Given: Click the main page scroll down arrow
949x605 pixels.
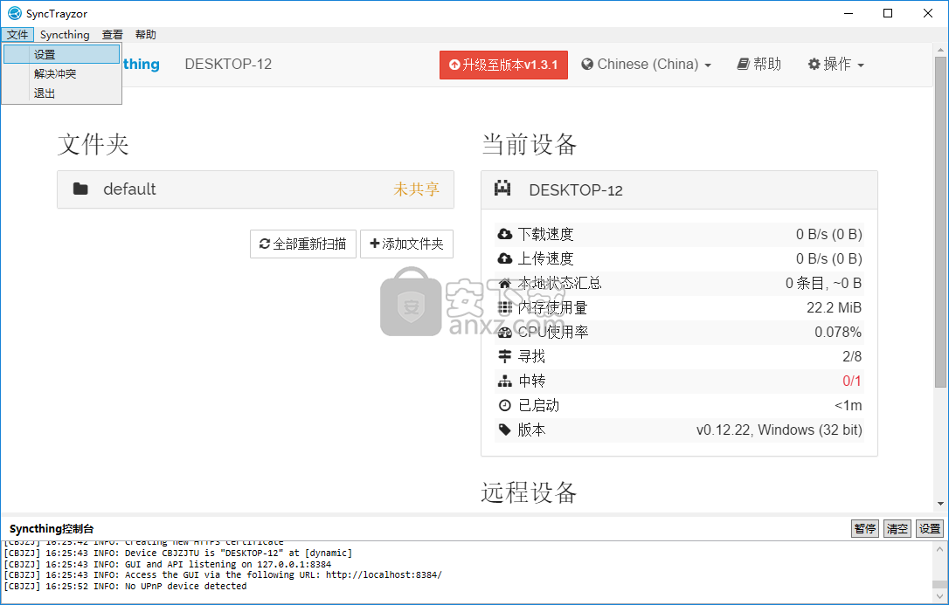Looking at the screenshot, I should 940,504.
